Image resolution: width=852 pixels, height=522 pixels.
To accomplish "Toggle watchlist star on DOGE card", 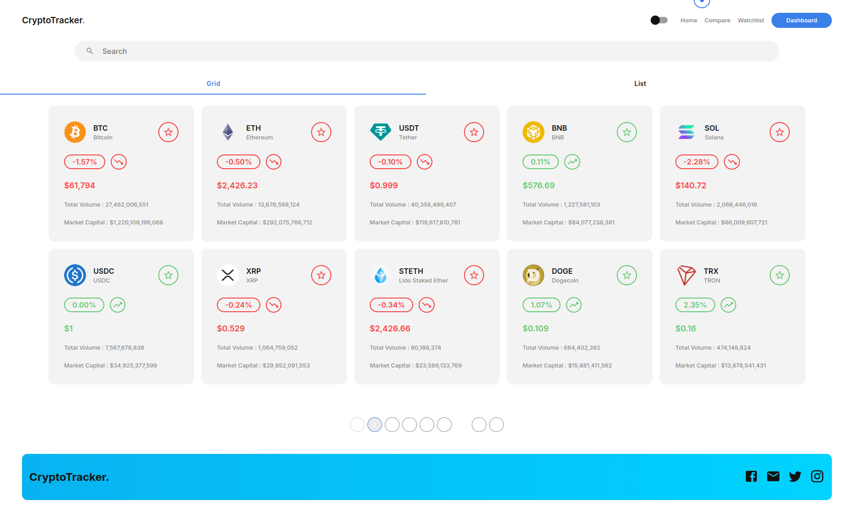I will (627, 275).
